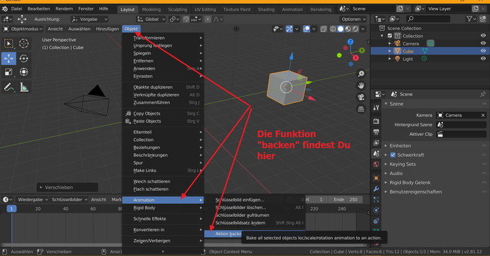Image resolution: width=490 pixels, height=256 pixels.
Task: Select the Rotate tool
Action: tap(24, 58)
